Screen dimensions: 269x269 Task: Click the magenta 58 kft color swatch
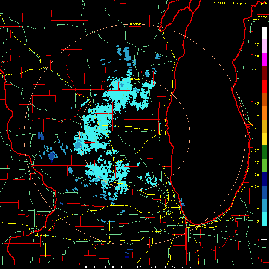(x=264, y=59)
